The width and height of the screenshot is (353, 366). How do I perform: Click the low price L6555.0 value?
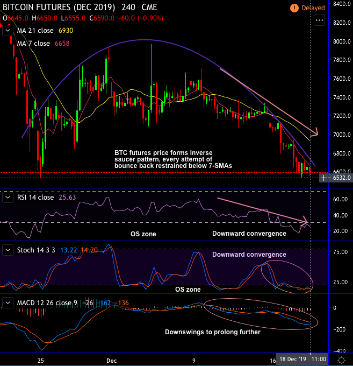pyautogui.click(x=73, y=18)
